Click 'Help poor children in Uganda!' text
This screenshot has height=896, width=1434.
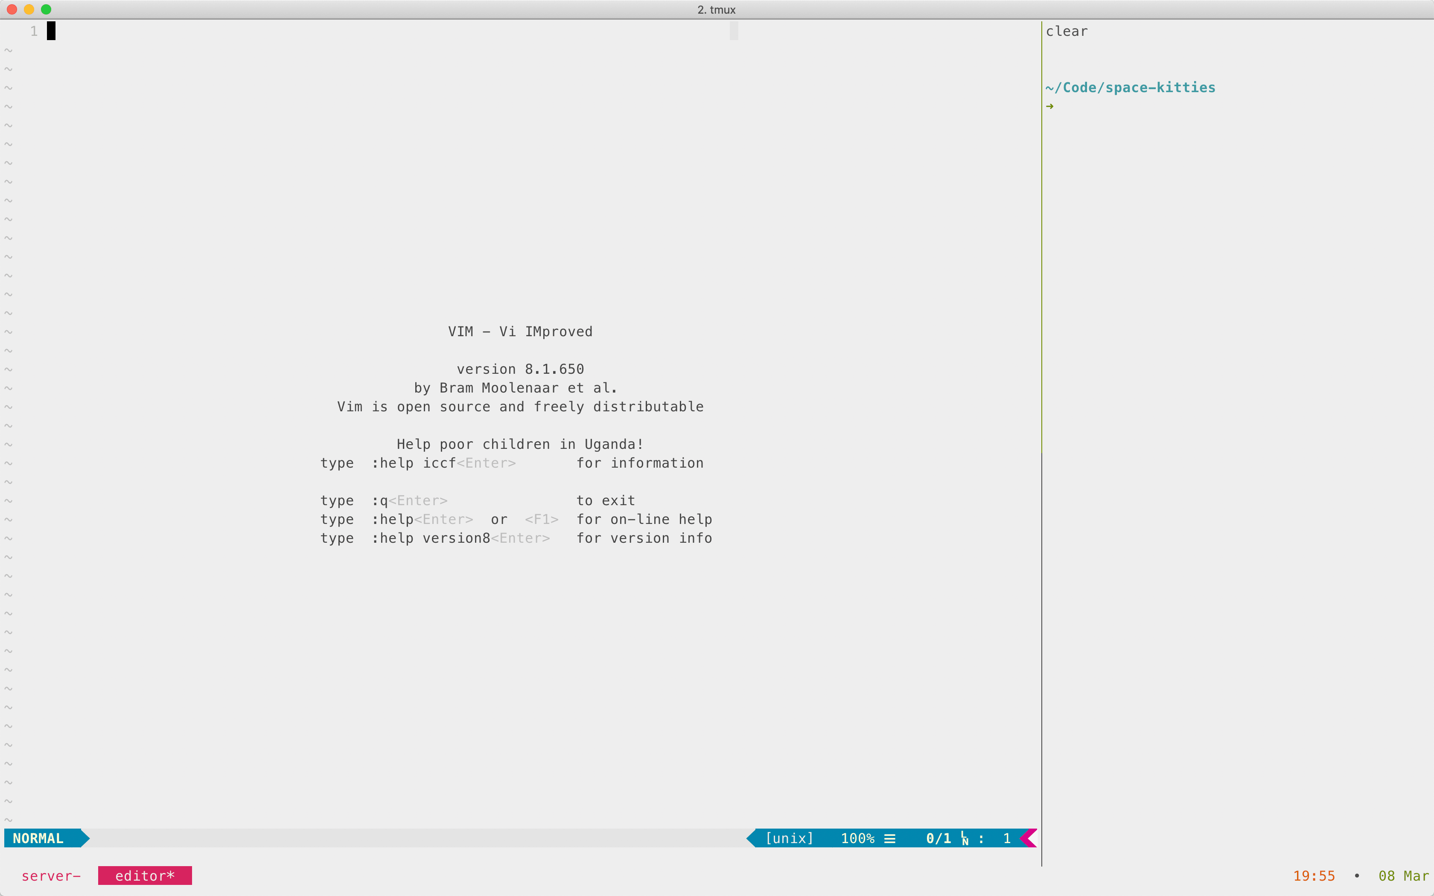click(520, 445)
